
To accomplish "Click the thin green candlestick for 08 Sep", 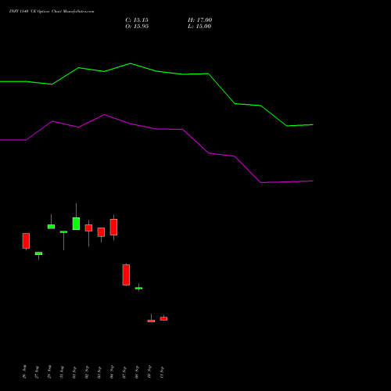I will pyautogui.click(x=138, y=288).
